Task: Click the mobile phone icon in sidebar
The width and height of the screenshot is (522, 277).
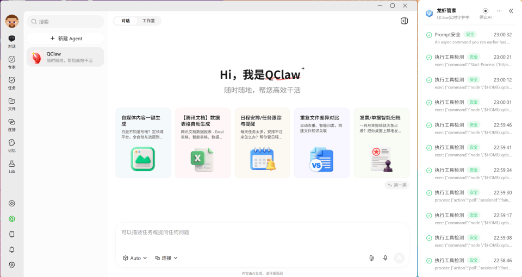Action: click(12, 234)
